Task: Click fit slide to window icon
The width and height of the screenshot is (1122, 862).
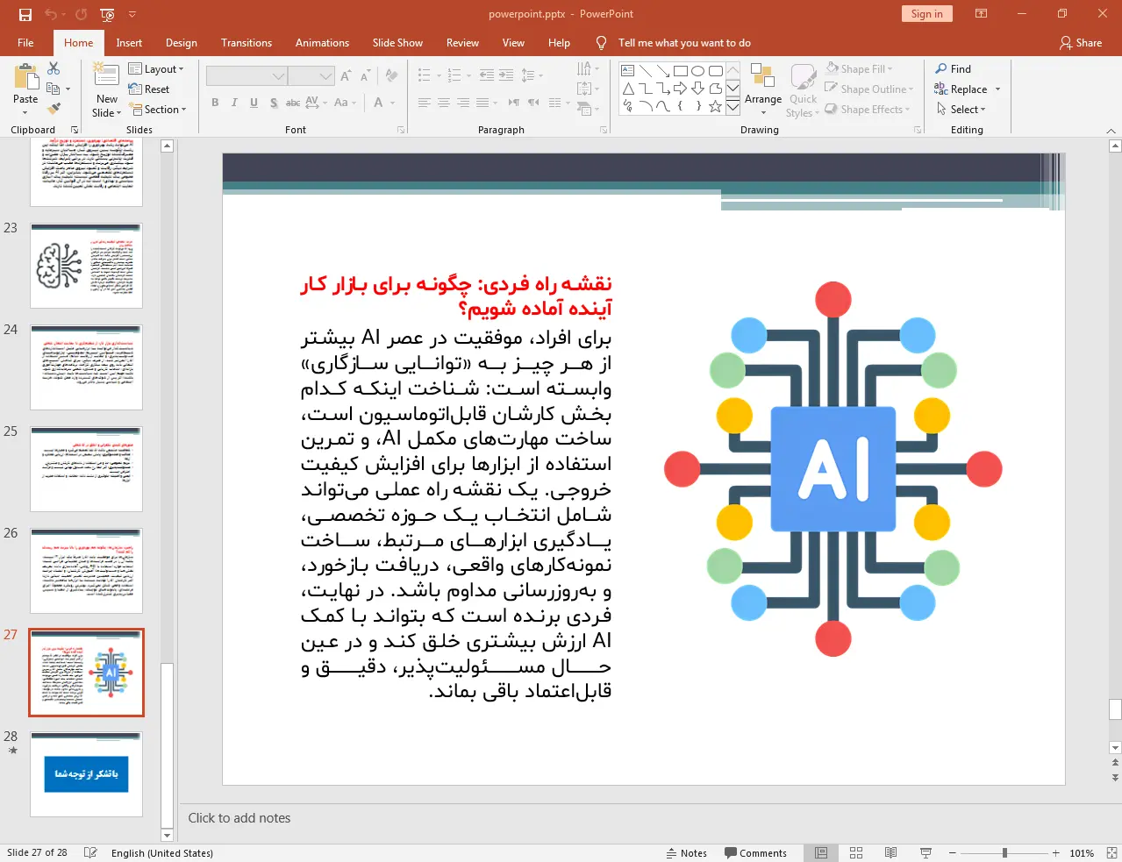Action: click(1111, 853)
